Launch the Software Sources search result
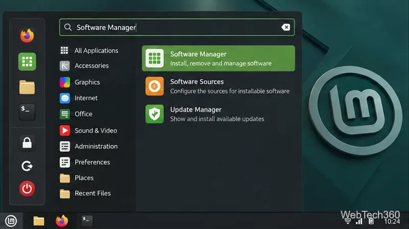 coord(218,86)
